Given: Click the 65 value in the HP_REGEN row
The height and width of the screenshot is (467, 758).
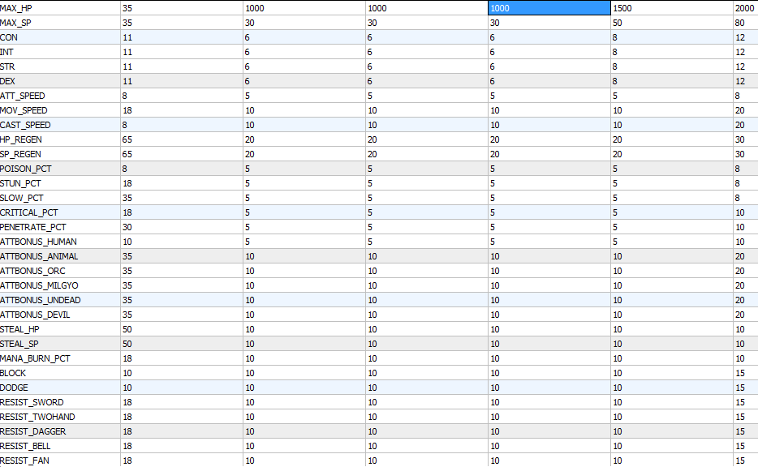Looking at the screenshot, I should [x=127, y=139].
